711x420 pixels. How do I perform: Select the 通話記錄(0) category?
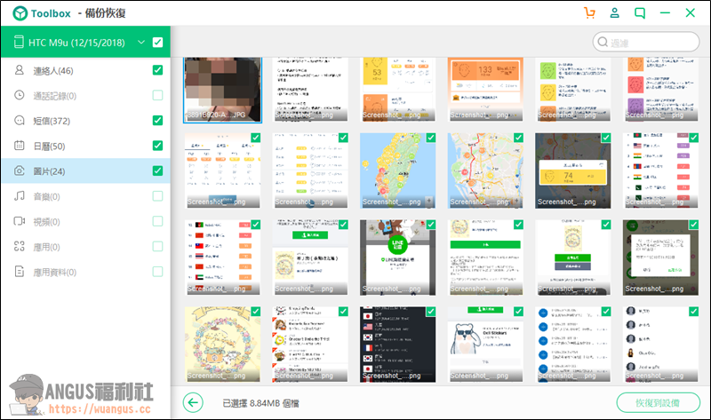pyautogui.click(x=85, y=95)
